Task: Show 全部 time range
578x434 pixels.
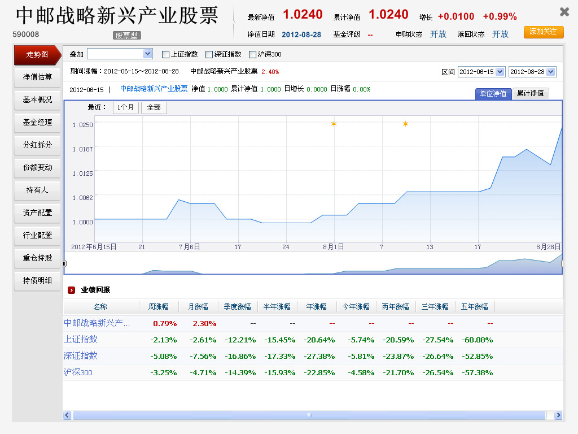Action: (154, 108)
